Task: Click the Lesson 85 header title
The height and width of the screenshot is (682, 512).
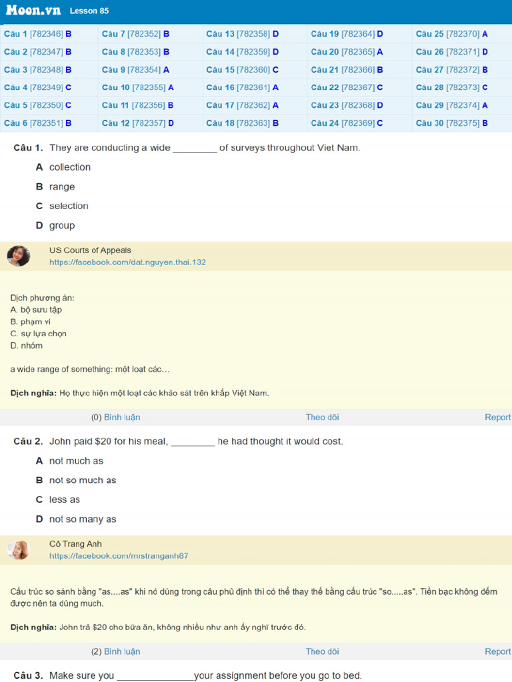Action: click(x=89, y=11)
